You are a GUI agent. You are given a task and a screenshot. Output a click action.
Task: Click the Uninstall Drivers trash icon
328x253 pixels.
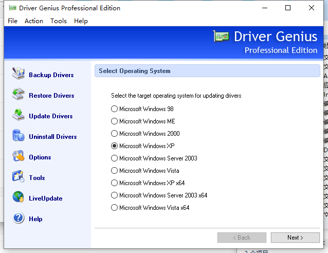tap(19, 136)
